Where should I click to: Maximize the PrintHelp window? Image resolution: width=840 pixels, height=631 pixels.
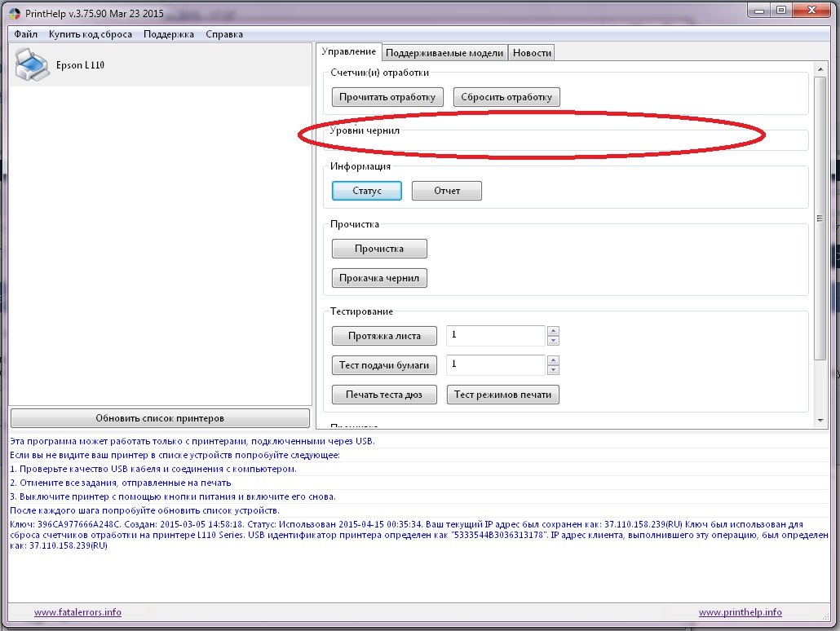click(781, 10)
